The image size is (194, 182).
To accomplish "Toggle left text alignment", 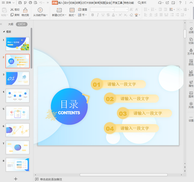I will pyautogui.click(x=145, y=15).
